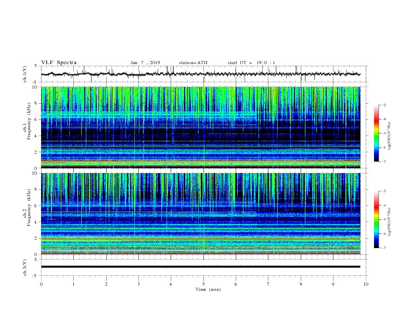Click inside the ch.2 spectrogram panel

tap(200, 214)
